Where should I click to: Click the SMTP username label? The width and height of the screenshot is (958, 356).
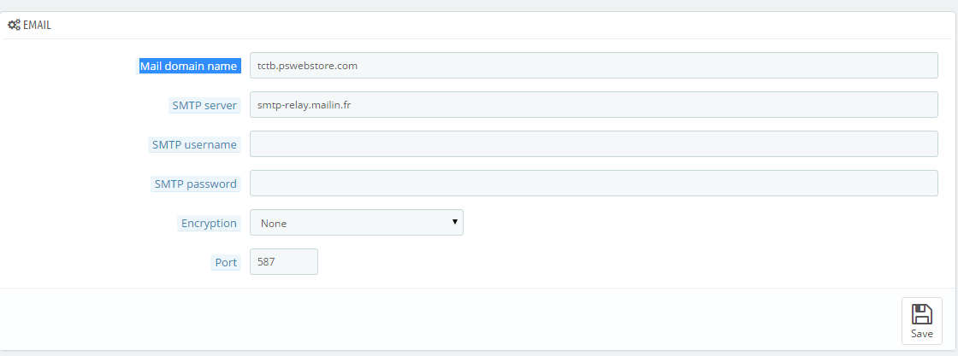pyautogui.click(x=194, y=144)
